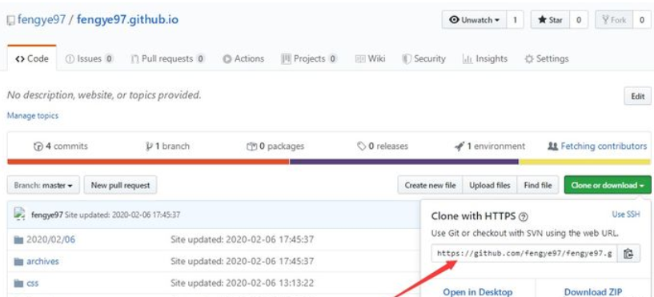Click the Find file button
The image size is (654, 297).
538,185
